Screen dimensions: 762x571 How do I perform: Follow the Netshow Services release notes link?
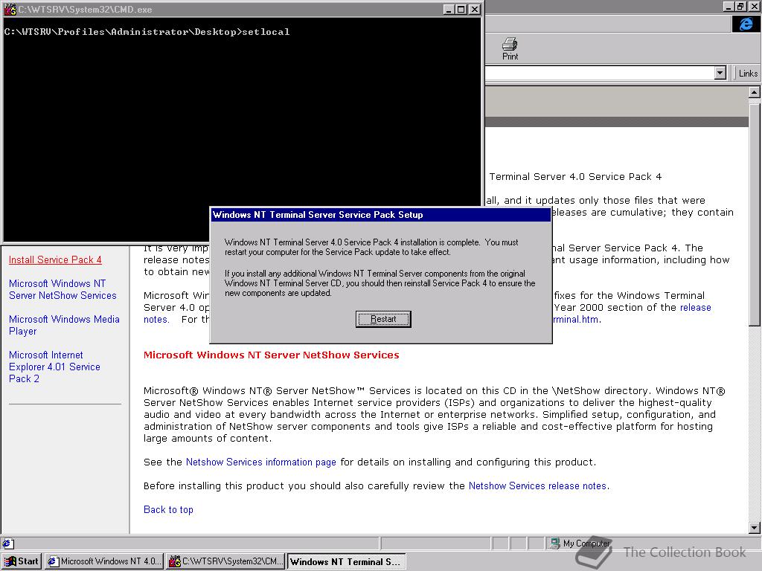(537, 485)
